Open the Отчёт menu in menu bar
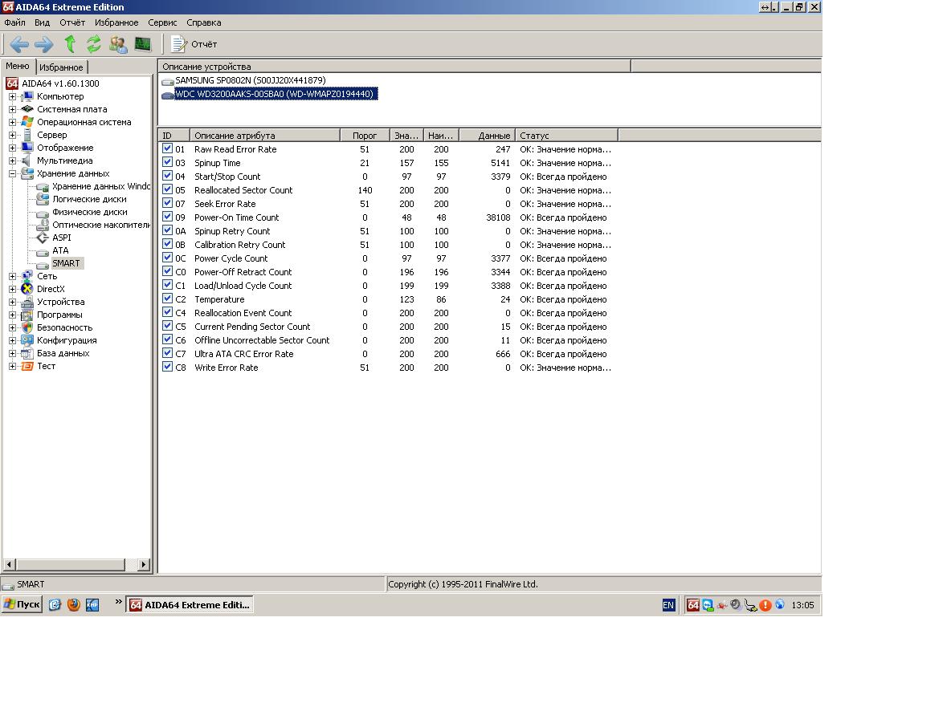This screenshot has height=715, width=943. click(x=72, y=22)
